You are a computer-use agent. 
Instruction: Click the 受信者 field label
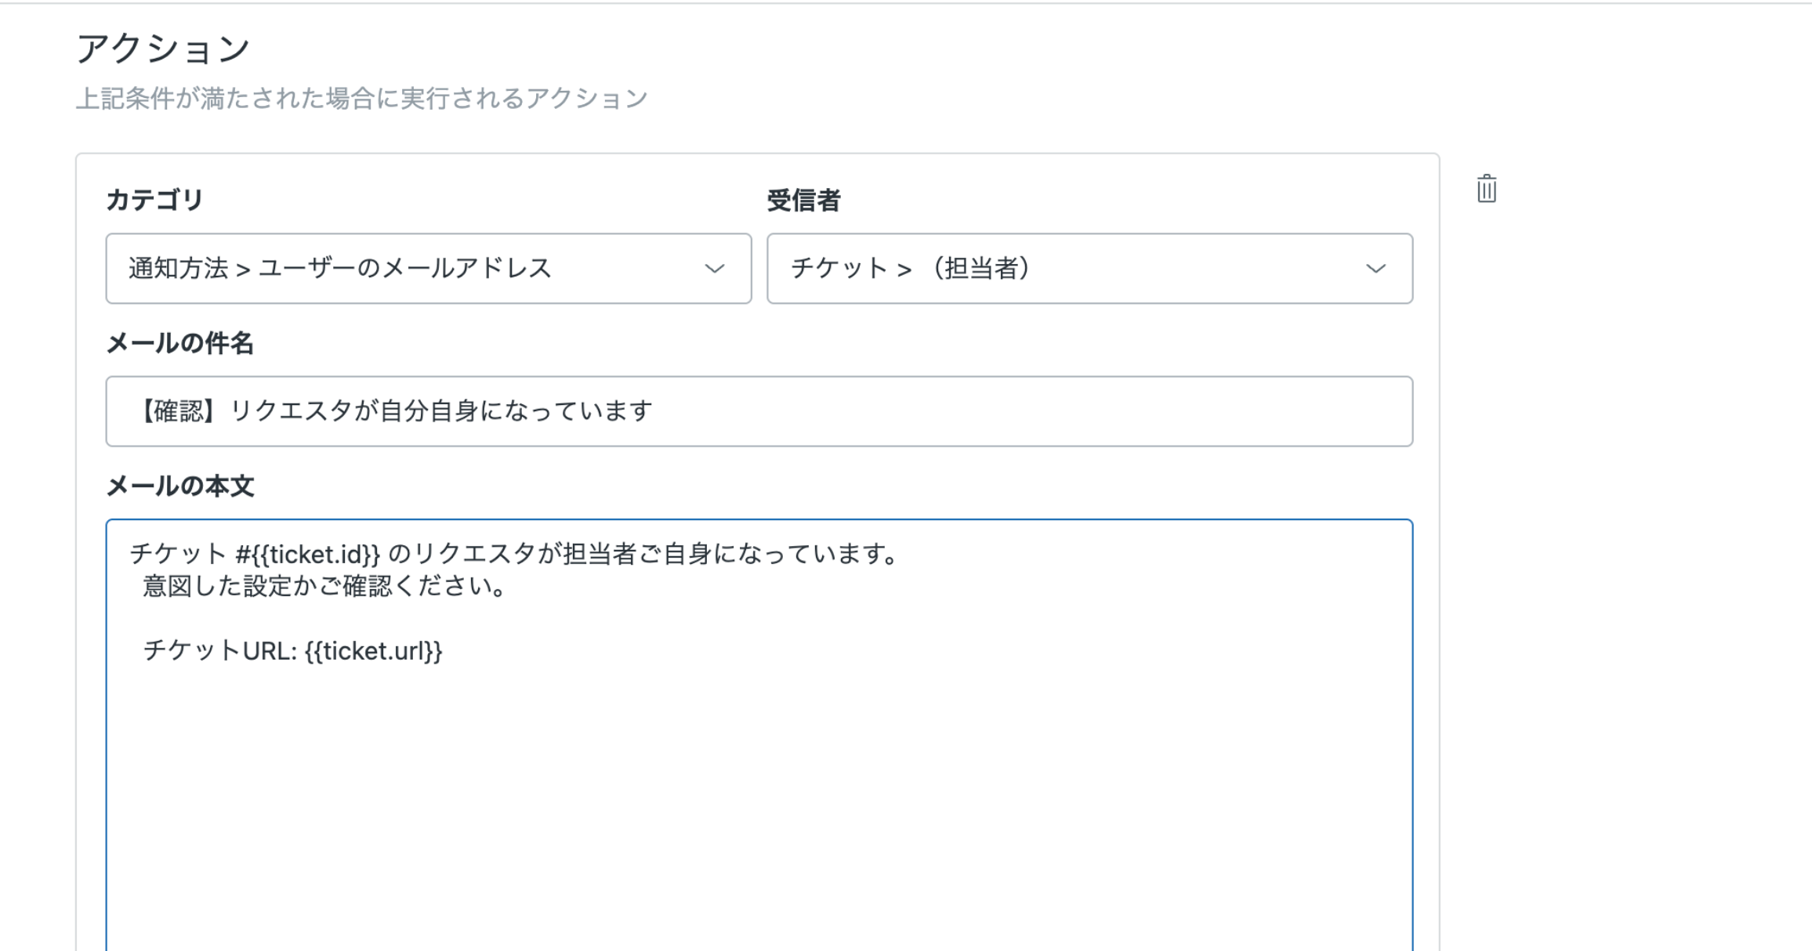coord(803,201)
